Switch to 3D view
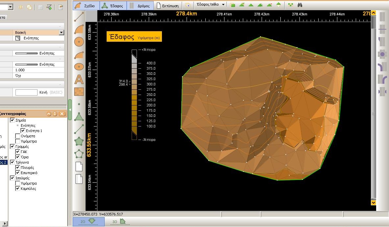The height and width of the screenshot is (227, 389). click(119, 222)
